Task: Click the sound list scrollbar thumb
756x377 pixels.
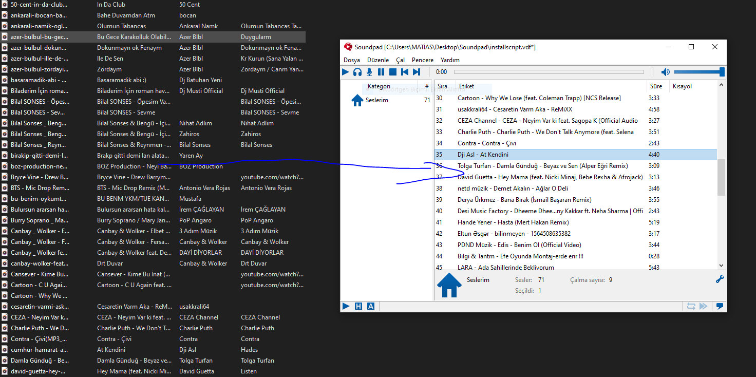Action: (721, 177)
